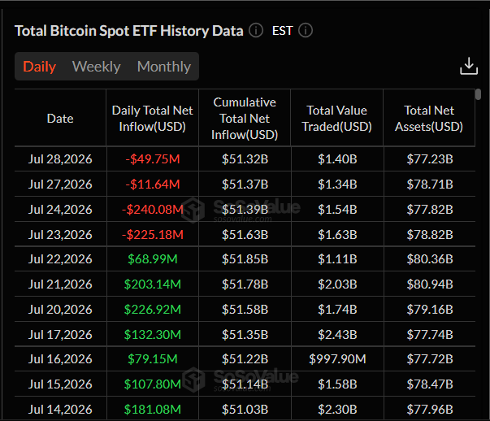Click traded value $2.03B
The width and height of the screenshot is (490, 421).
pos(337,284)
